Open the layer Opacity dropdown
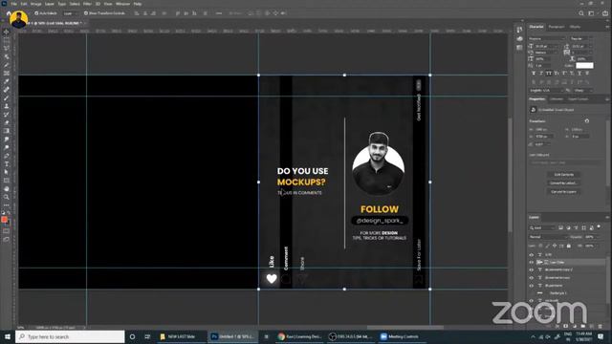 [x=591, y=237]
